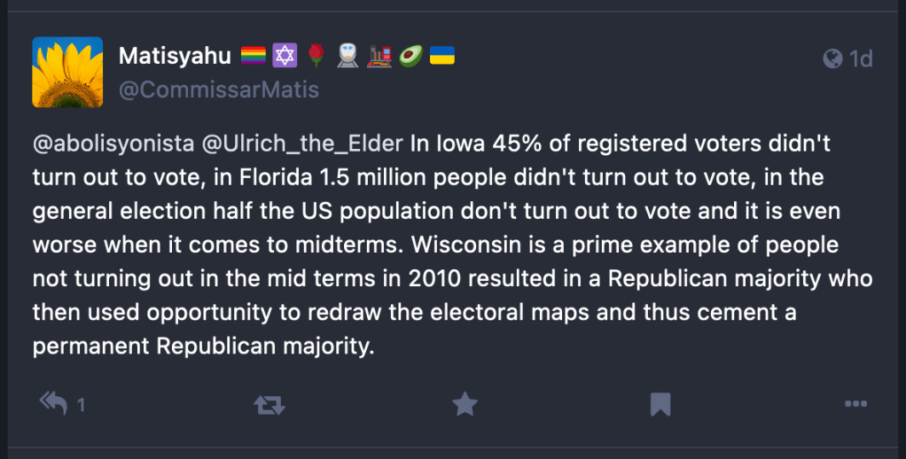Image resolution: width=906 pixels, height=459 pixels.
Task: Click the Star of David emoji
Action: pyautogui.click(x=285, y=57)
